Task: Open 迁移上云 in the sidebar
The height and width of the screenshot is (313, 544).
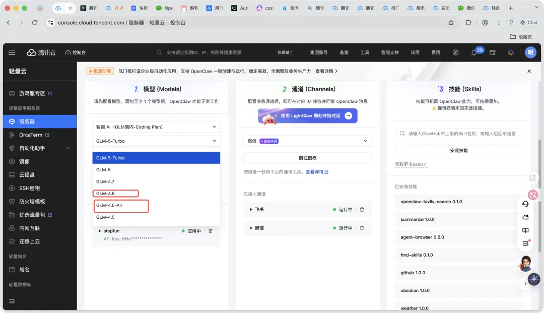Action: click(29, 241)
